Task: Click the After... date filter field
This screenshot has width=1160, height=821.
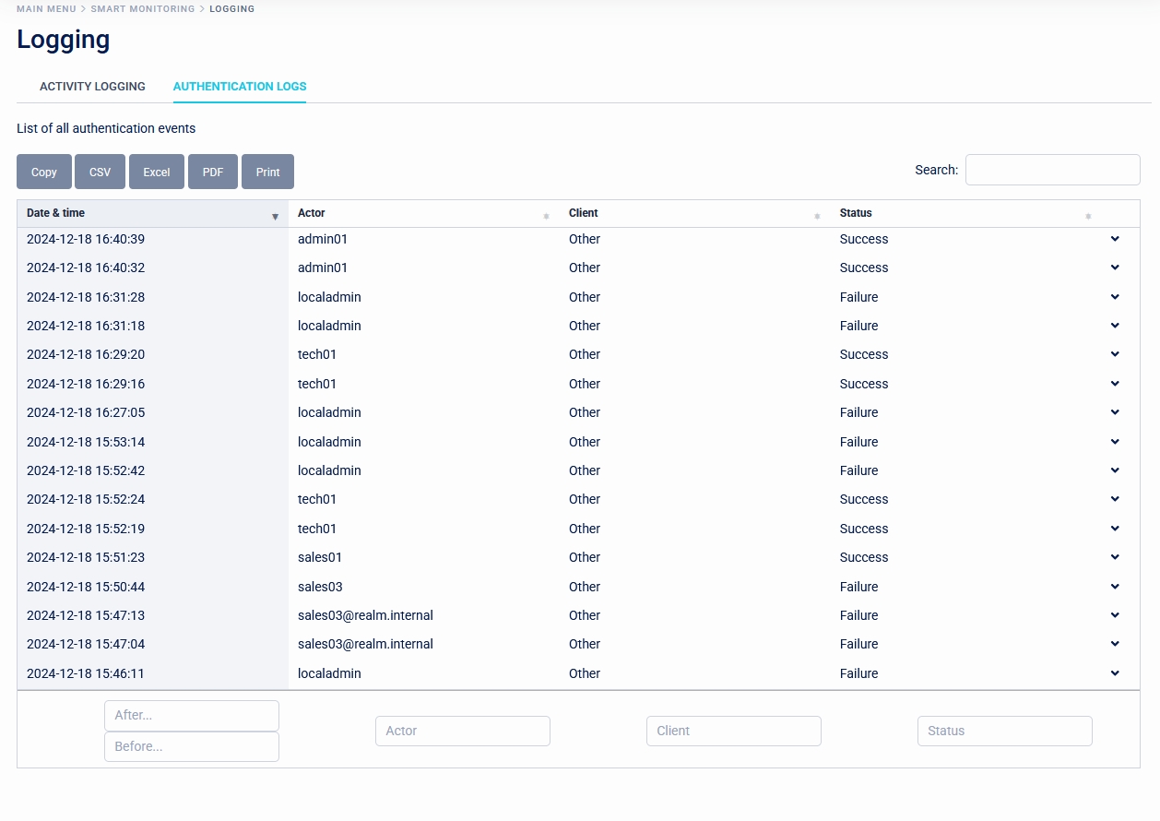Action: (191, 716)
